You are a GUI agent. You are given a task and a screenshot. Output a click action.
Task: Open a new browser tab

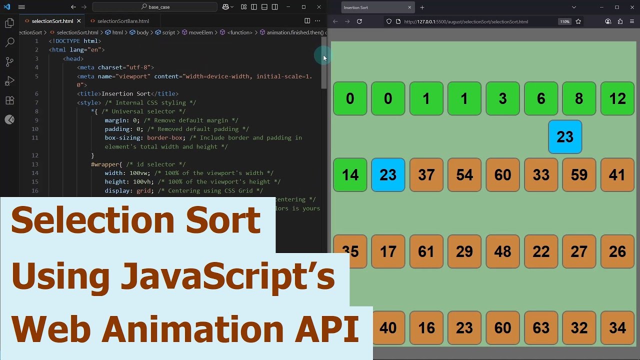click(422, 7)
